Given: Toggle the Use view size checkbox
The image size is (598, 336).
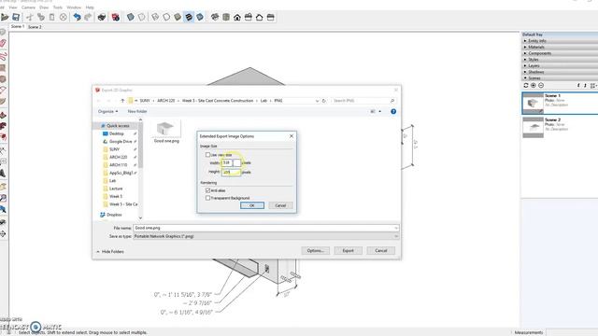Looking at the screenshot, I should (x=207, y=155).
